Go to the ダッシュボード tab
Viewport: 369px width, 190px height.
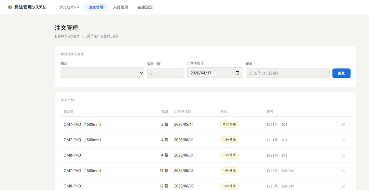tap(69, 7)
